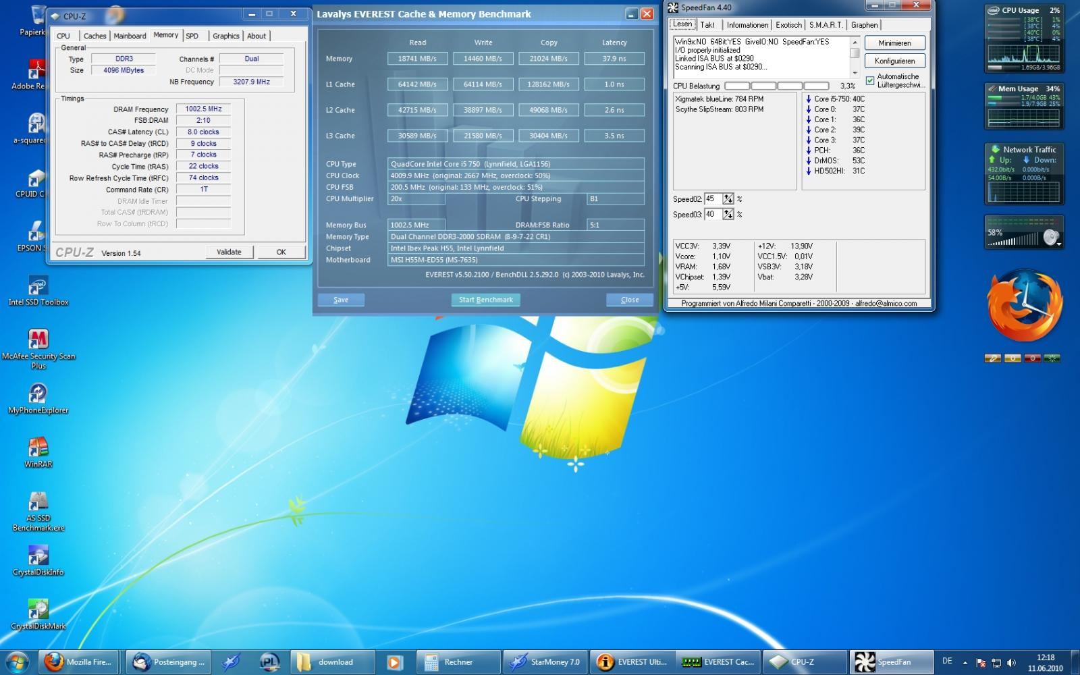Screen dimensions: 1080x675
Task: Open the CPU tab in CPU-Z
Action: [x=63, y=36]
